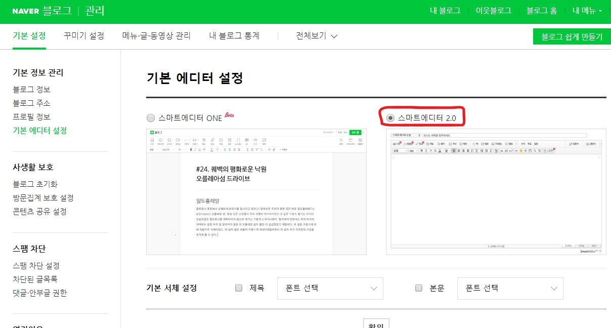Switch to 꾸미기 설정 tab

tap(84, 36)
